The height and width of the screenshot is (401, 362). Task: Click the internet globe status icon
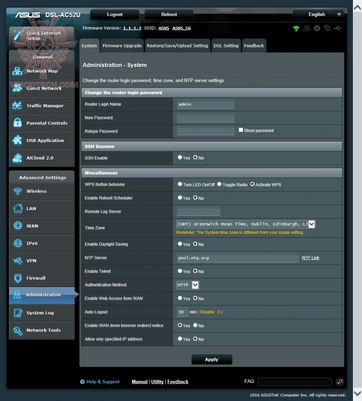click(x=317, y=29)
